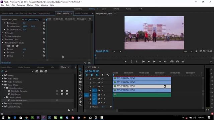Toggle linked selection in timeline
This screenshot has width=214, height=120.
click(97, 75)
